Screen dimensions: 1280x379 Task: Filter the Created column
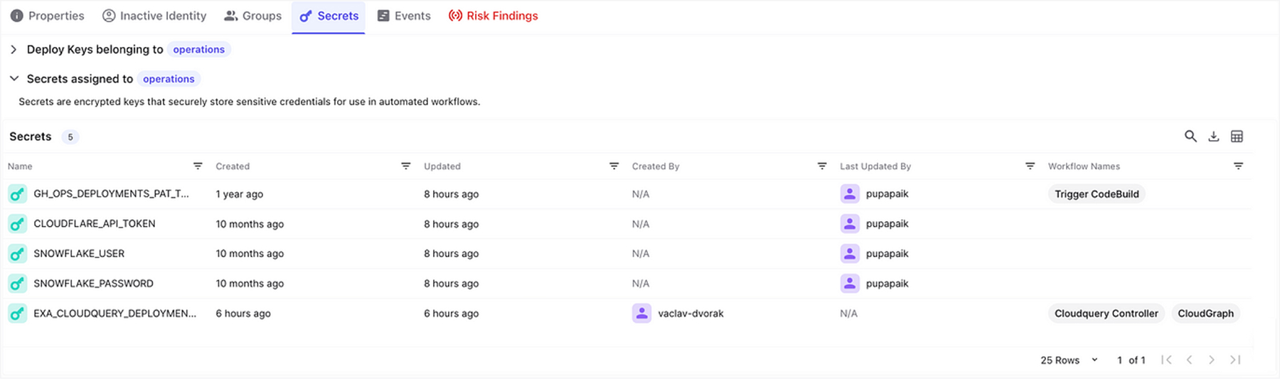coord(405,166)
